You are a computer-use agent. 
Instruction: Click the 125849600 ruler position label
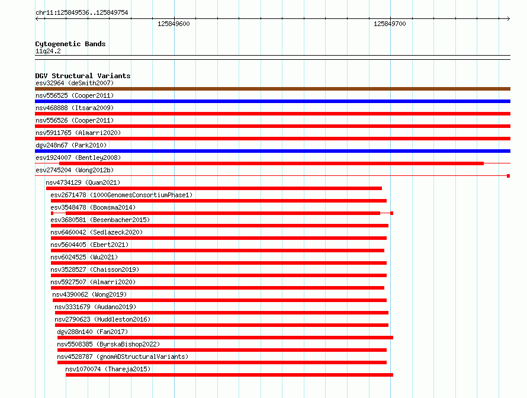coord(173,24)
